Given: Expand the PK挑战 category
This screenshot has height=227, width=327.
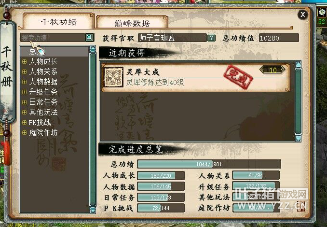Looking at the screenshot, I should 24,122.
